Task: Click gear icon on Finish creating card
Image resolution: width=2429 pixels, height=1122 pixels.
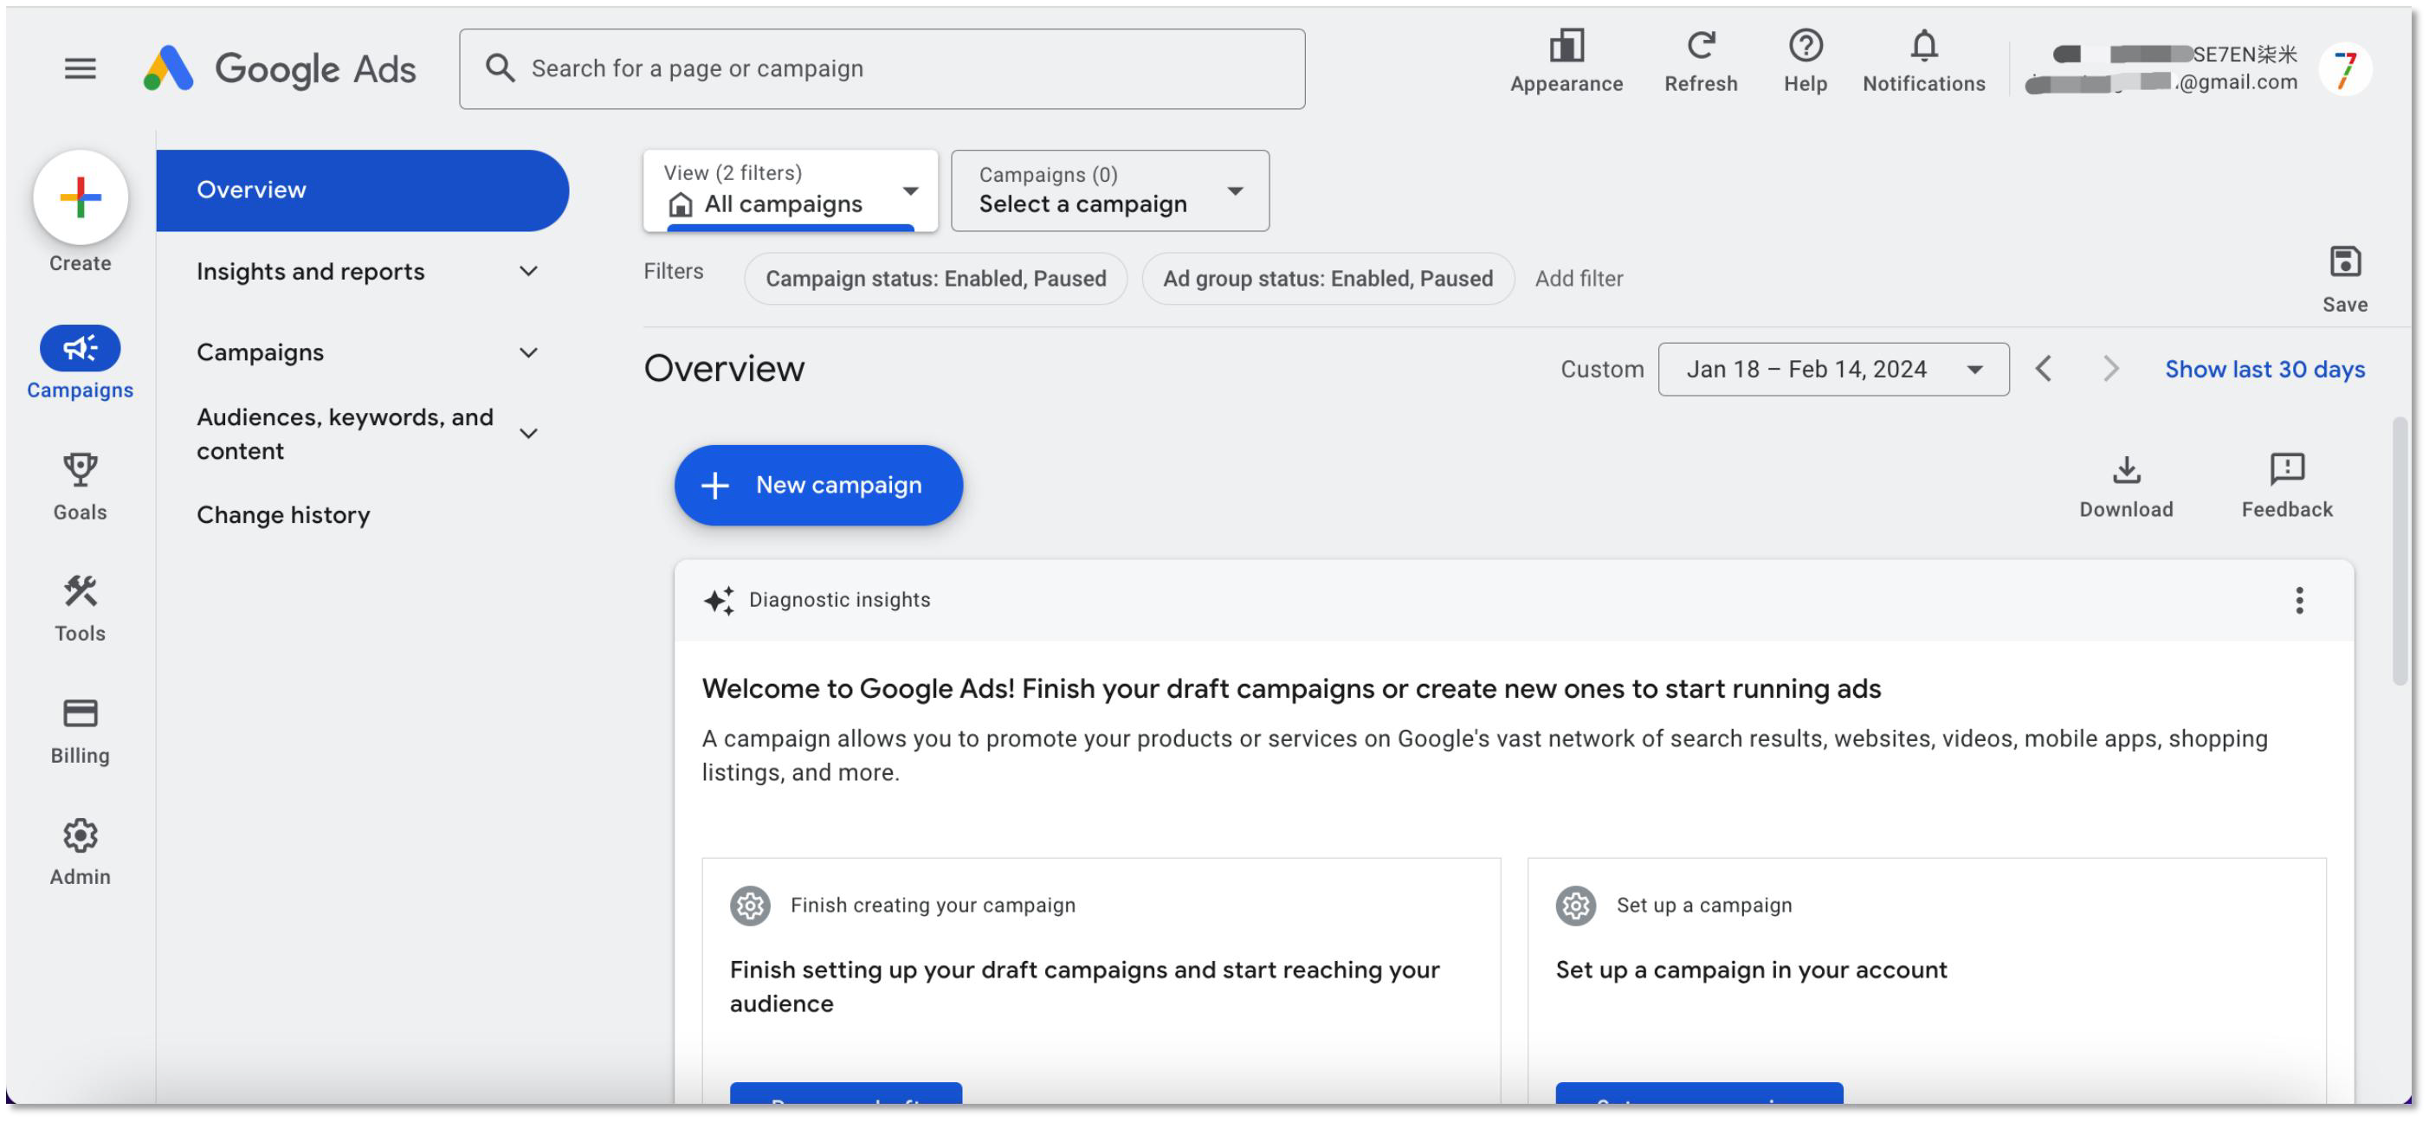Action: pos(750,906)
